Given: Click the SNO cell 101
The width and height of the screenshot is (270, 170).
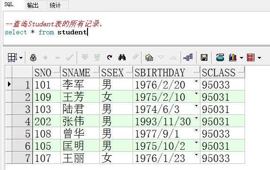Looking at the screenshot, I should click(x=47, y=84).
